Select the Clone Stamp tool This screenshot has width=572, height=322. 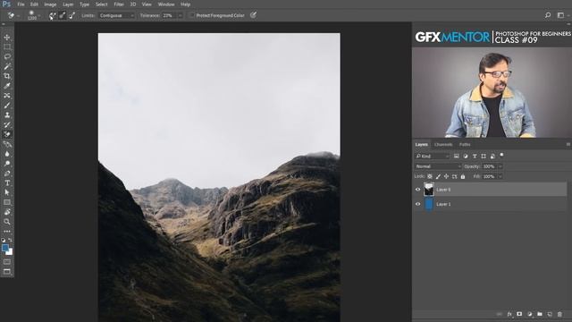pyautogui.click(x=7, y=114)
